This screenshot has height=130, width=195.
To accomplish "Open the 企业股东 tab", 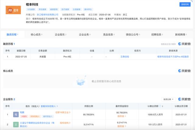I will pos(60,34).
